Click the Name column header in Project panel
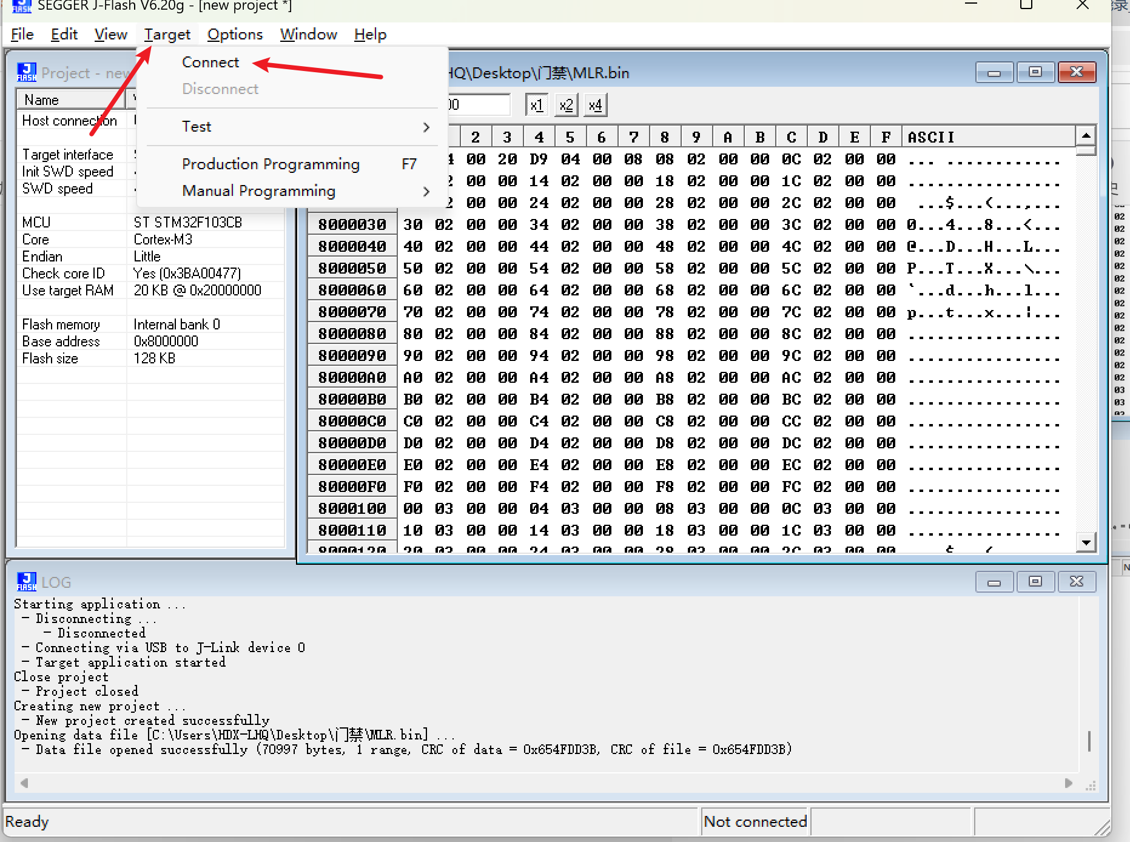Image resolution: width=1130 pixels, height=842 pixels. (71, 100)
